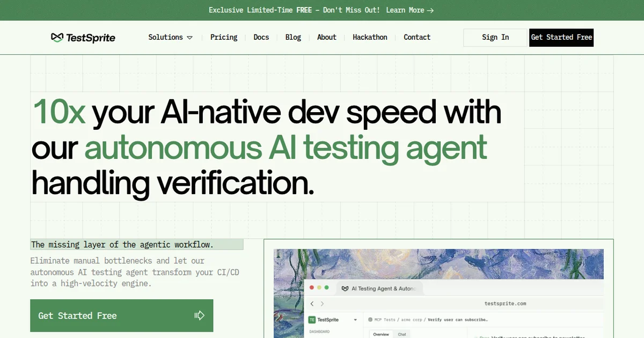The width and height of the screenshot is (644, 338).
Task: Click the TestSprite logo in the navbar
Action: (83, 38)
